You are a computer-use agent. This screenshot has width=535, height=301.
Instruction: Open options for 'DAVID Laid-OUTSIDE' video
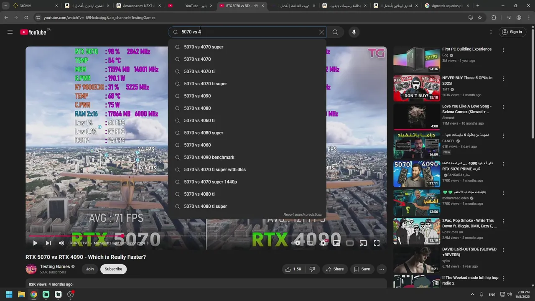point(503,250)
